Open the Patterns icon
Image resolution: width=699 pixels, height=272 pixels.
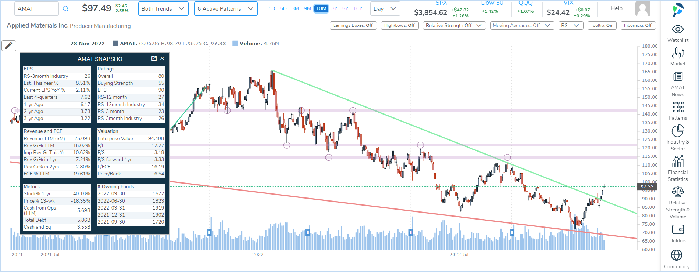678,107
